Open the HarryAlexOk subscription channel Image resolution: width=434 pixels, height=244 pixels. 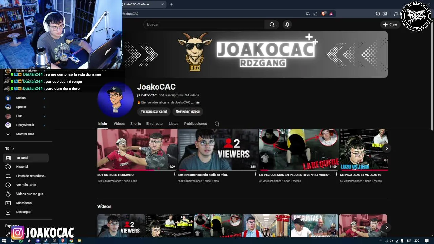click(26, 125)
